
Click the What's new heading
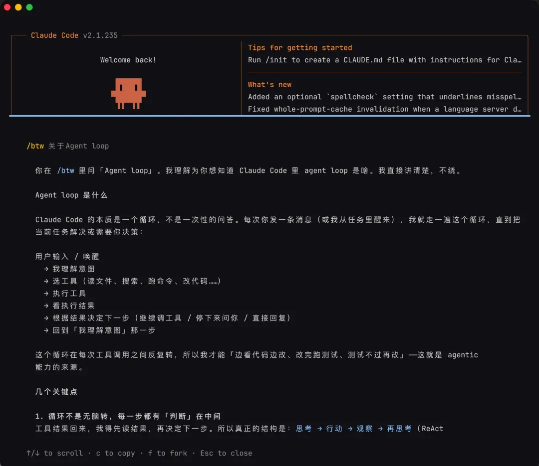[269, 84]
